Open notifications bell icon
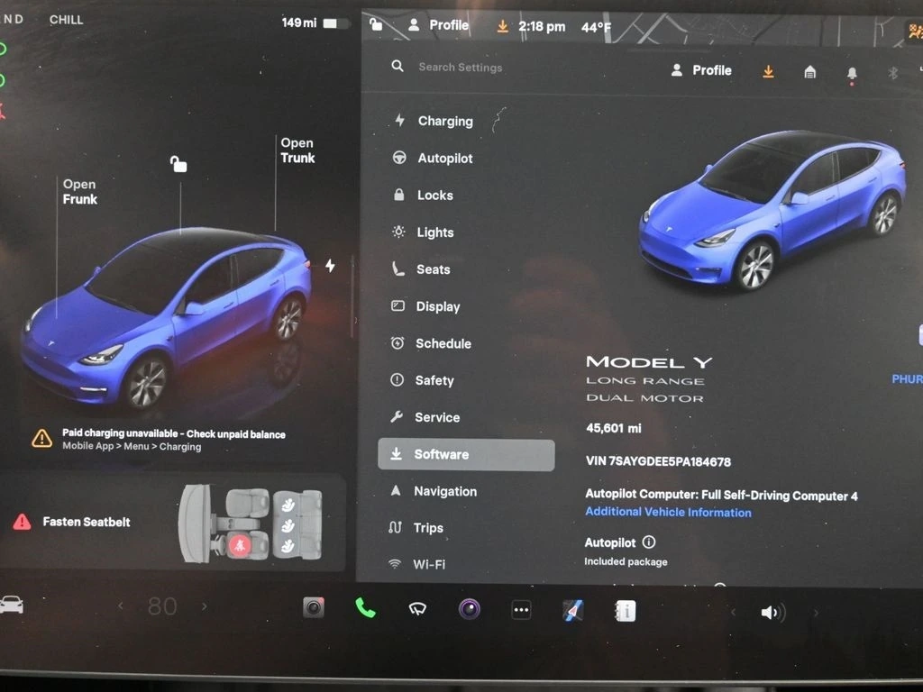 [x=852, y=73]
